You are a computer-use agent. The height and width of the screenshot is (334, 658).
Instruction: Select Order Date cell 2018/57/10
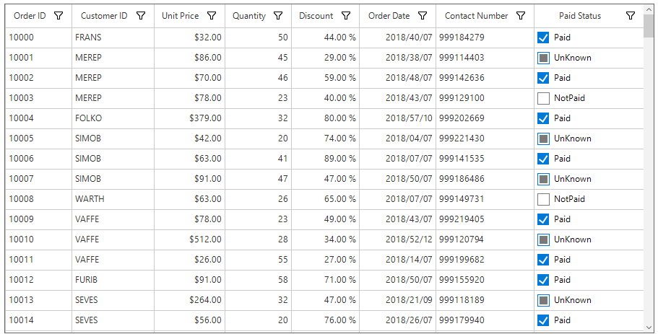click(x=398, y=118)
